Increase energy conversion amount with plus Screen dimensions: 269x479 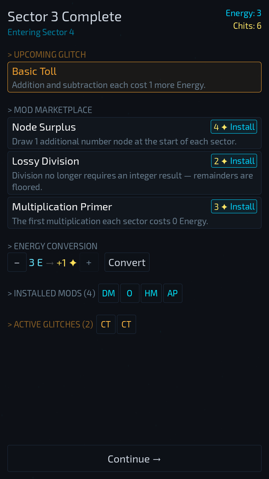click(89, 262)
